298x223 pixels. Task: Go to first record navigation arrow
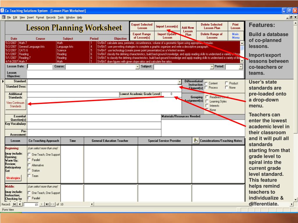[14, 204]
